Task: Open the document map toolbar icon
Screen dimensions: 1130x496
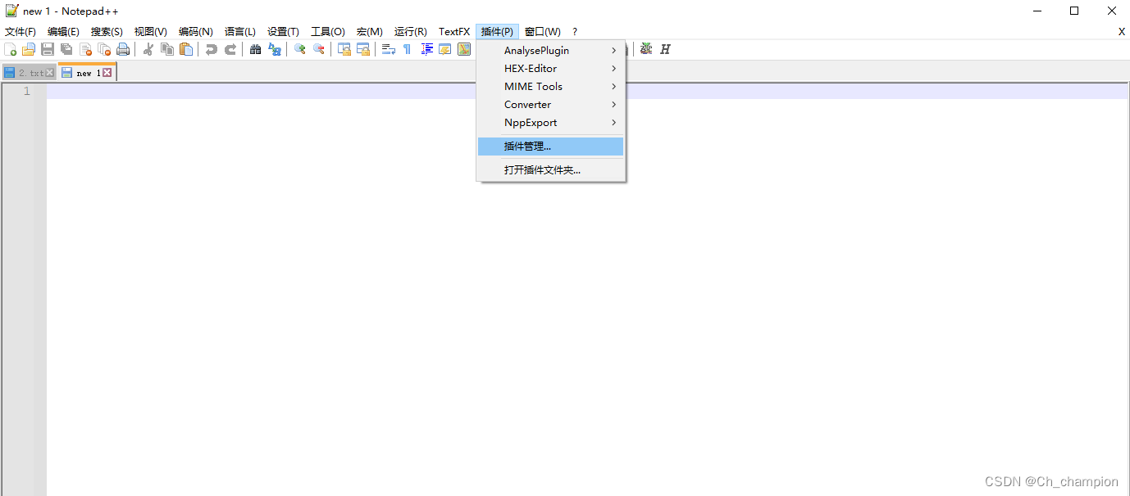Action: click(464, 49)
